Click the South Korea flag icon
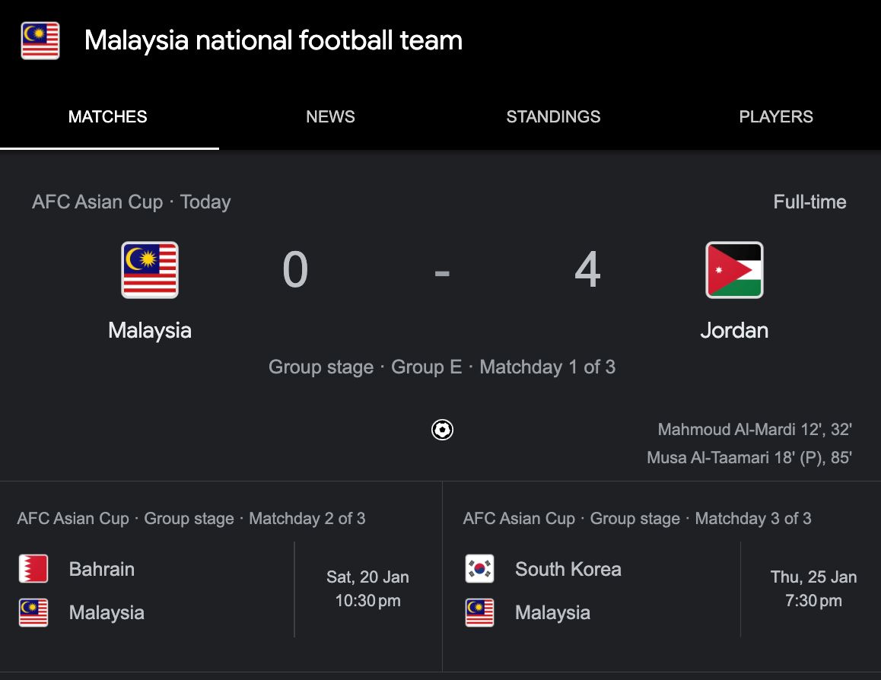The width and height of the screenshot is (881, 680). coord(479,568)
